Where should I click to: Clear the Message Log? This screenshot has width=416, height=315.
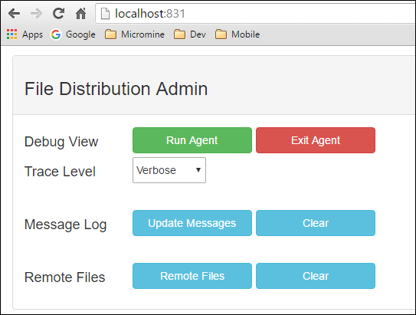click(x=316, y=223)
